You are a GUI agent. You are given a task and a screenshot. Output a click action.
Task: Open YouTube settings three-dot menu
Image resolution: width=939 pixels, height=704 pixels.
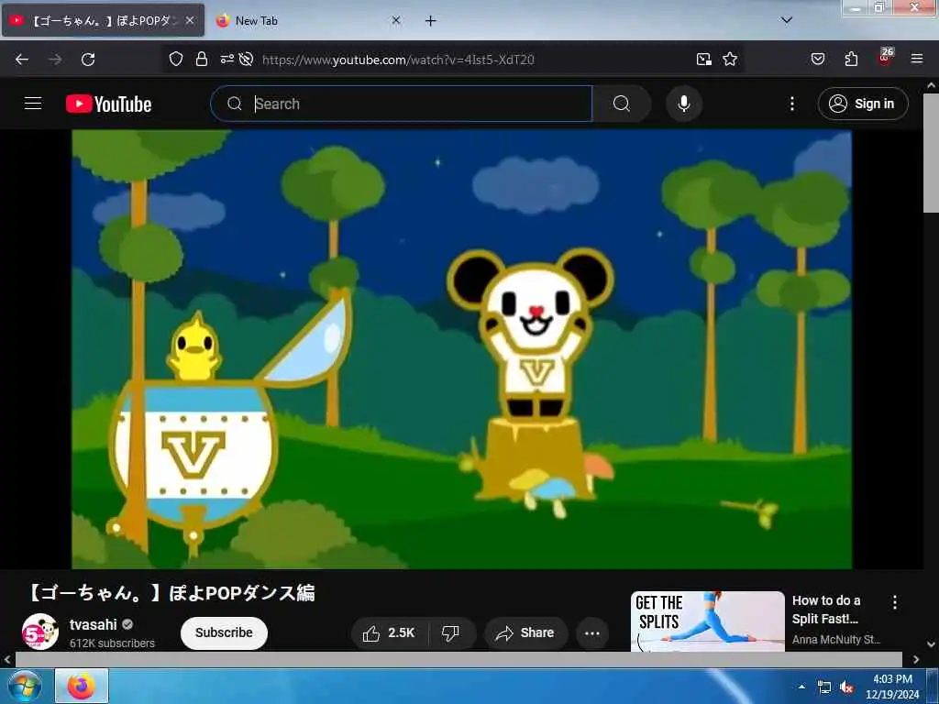(x=791, y=104)
